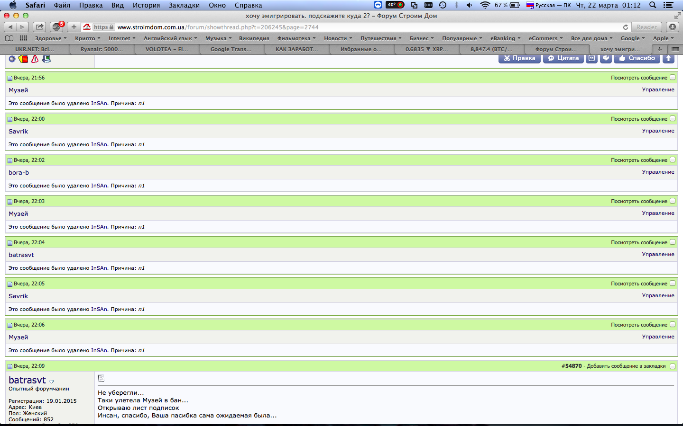Viewport: 683px width, 426px height.
Task: Expand the Музыка bookmarks folder
Action: (x=219, y=38)
